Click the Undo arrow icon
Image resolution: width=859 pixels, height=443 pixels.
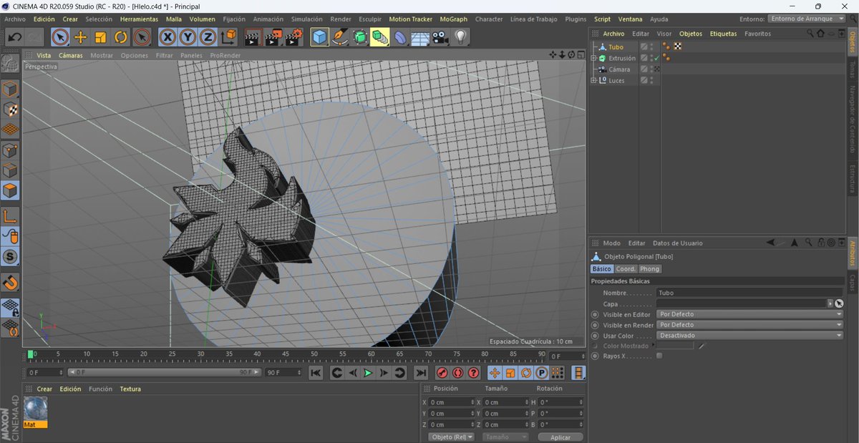(x=14, y=36)
